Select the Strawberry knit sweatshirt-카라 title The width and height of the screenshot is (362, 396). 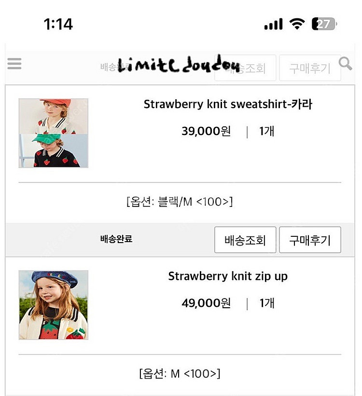point(228,104)
